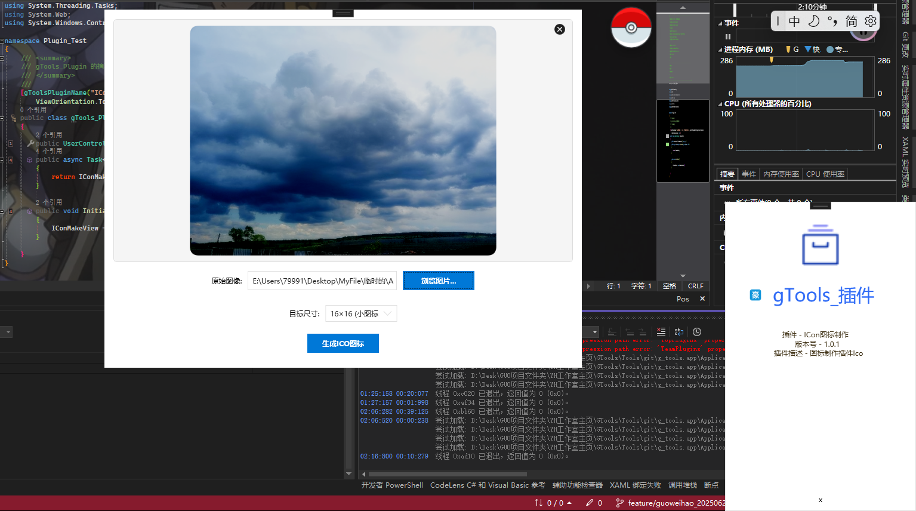Switch to the CPU 使用率 tab
Viewport: 916px width, 511px height.
pyautogui.click(x=825, y=174)
